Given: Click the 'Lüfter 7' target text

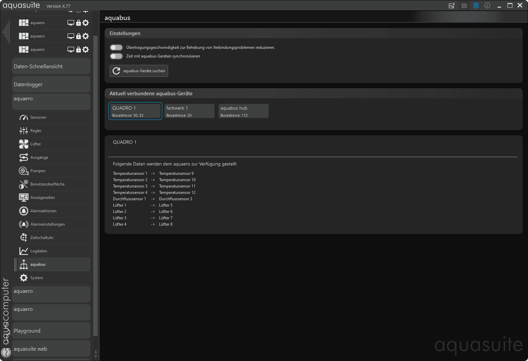Looking at the screenshot, I should click(166, 218).
